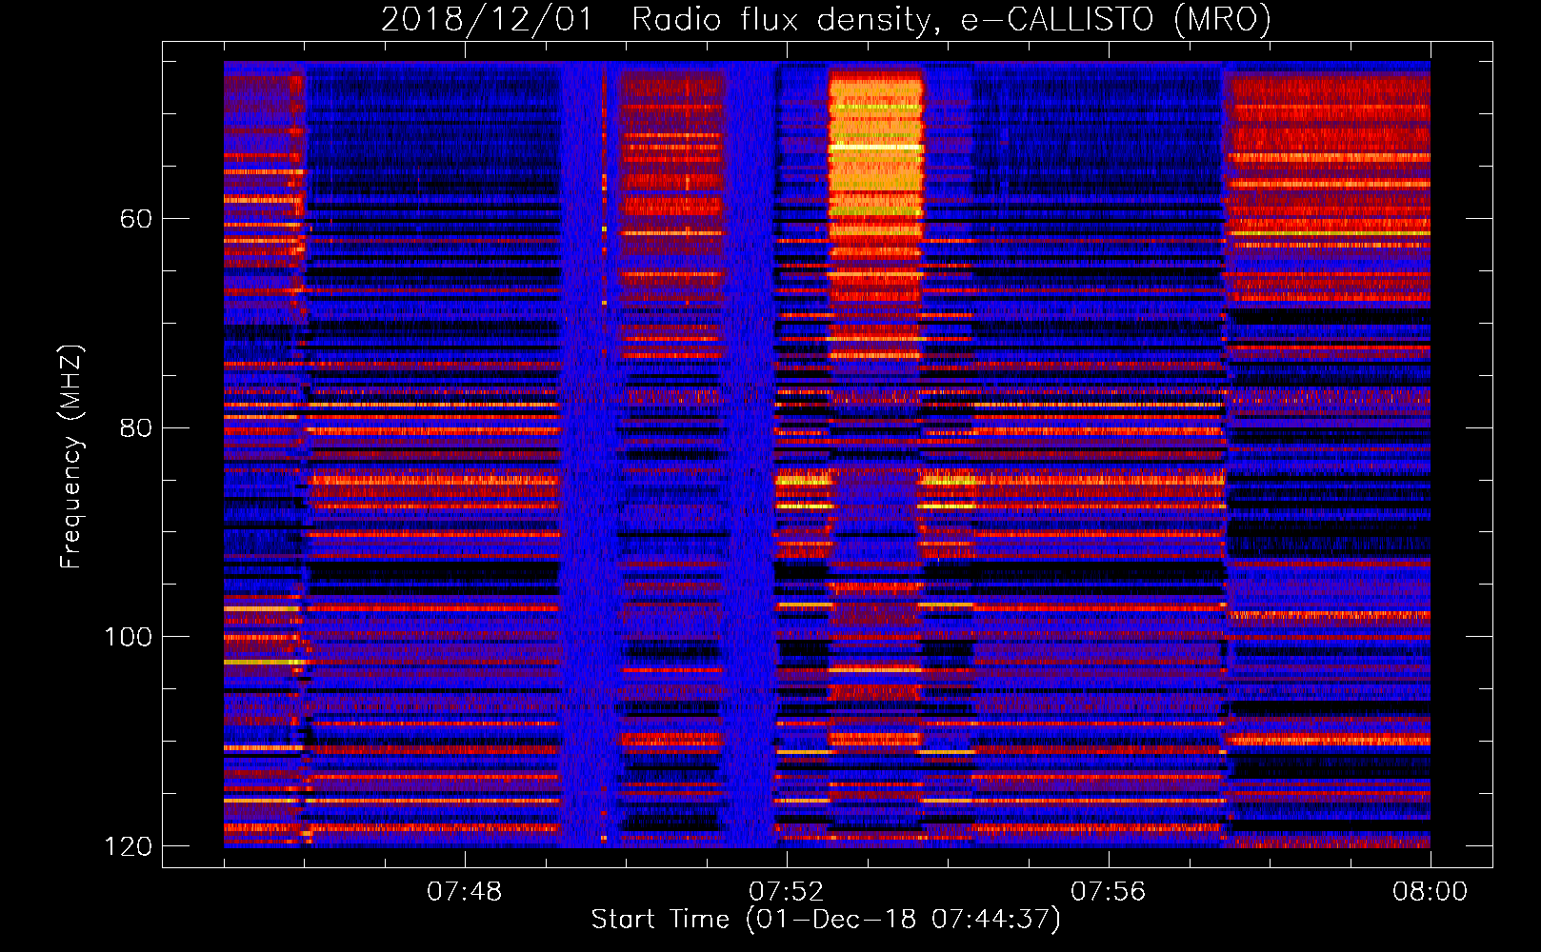
Task: Click the 120 frequency tick label
Action: tap(128, 846)
